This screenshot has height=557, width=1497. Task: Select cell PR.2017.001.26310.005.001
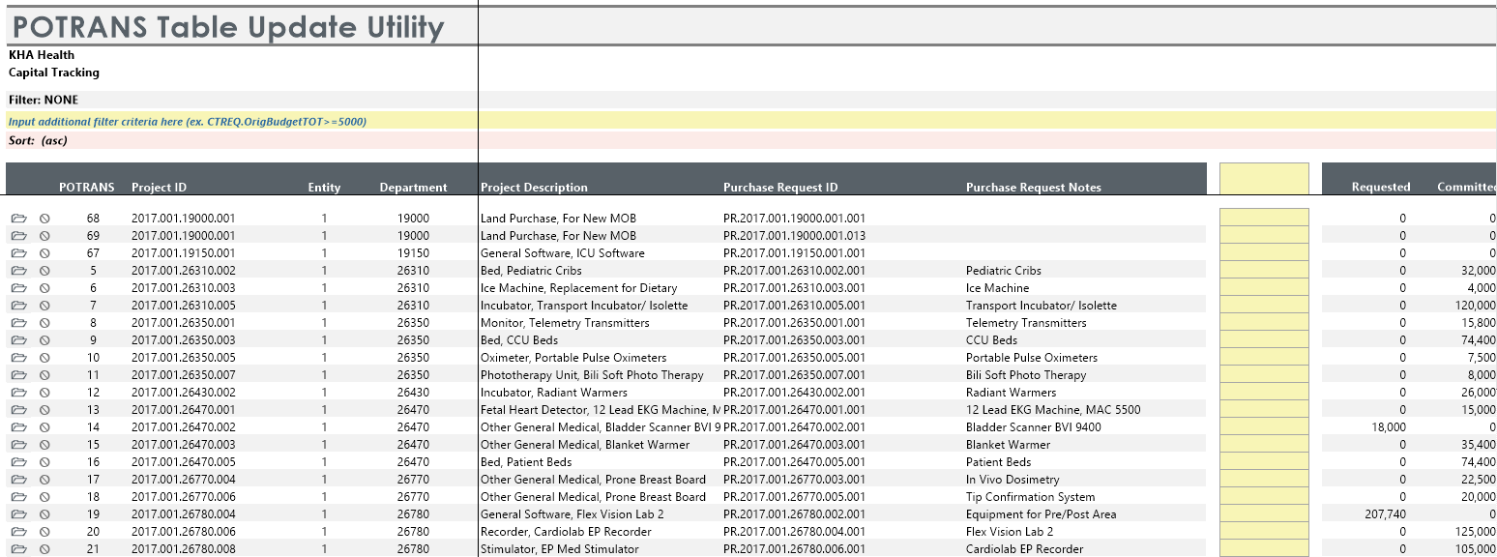point(794,306)
